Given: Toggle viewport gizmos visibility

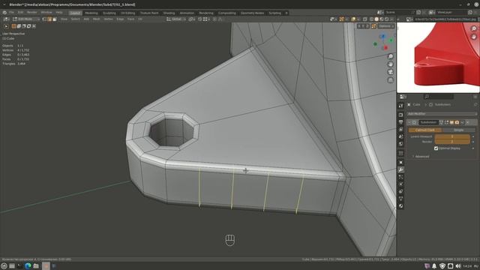Looking at the screenshot, I should [341, 19].
